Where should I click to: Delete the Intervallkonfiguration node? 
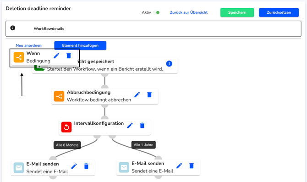coord(142,125)
